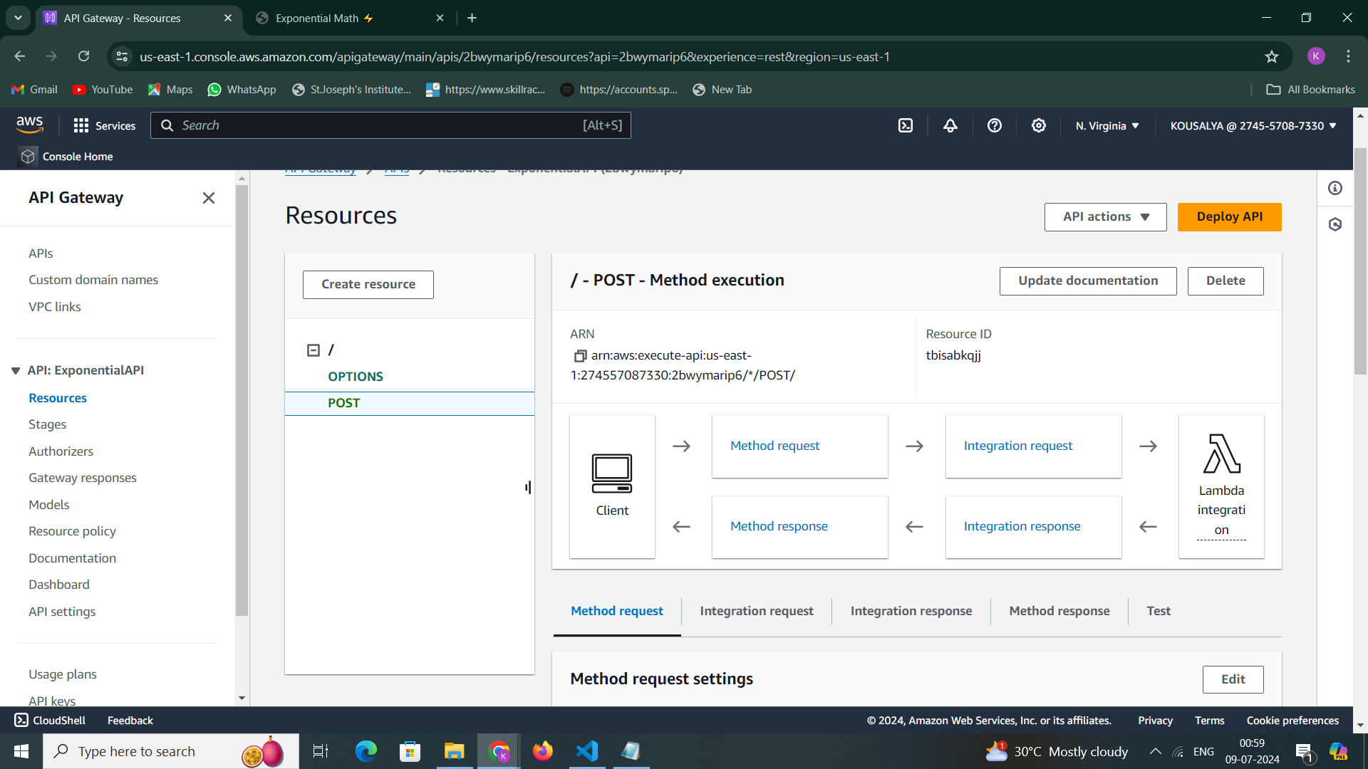Click the Lambda integration icon
The height and width of the screenshot is (769, 1368).
click(1221, 454)
